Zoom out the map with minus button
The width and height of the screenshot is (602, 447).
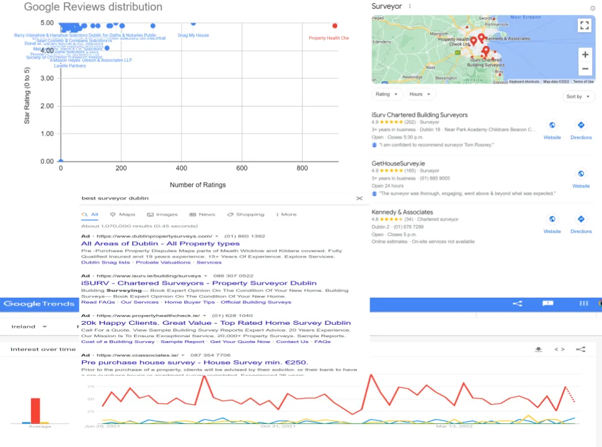point(585,68)
